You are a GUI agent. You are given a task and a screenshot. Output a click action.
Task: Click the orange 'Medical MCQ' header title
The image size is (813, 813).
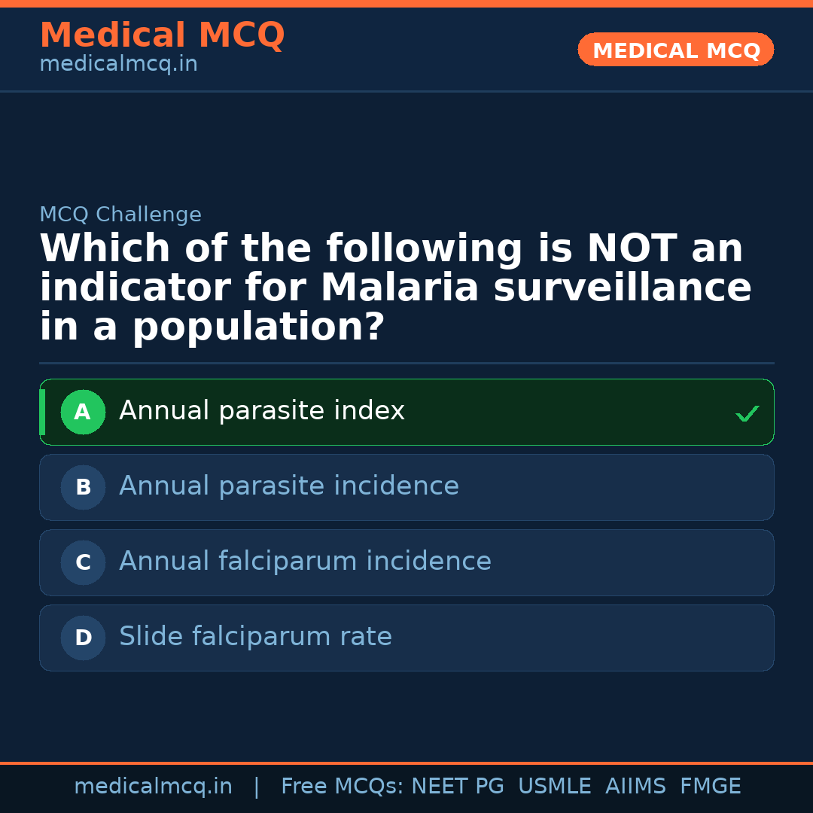tap(162, 35)
